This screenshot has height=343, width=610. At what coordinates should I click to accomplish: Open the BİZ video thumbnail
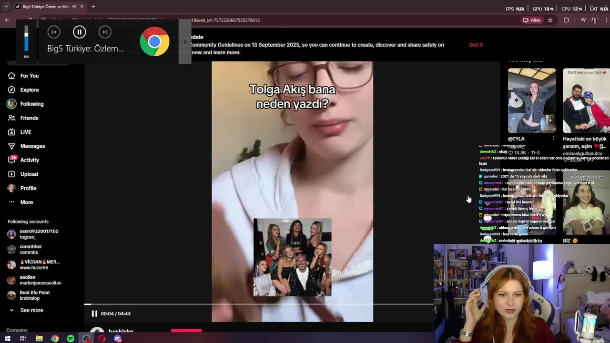(x=586, y=203)
